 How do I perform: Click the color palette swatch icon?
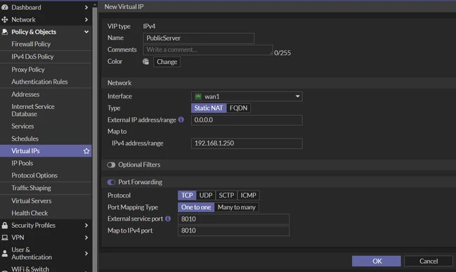pos(145,61)
